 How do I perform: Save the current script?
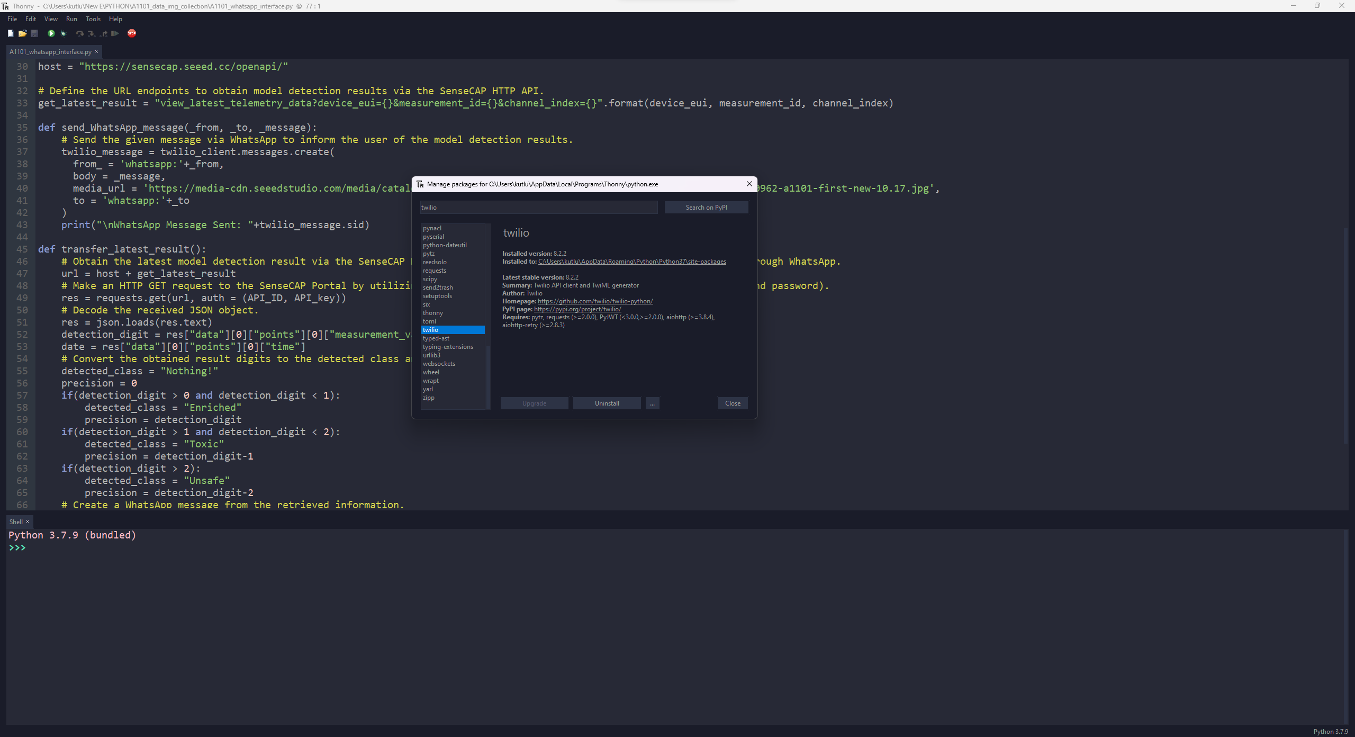pos(34,33)
